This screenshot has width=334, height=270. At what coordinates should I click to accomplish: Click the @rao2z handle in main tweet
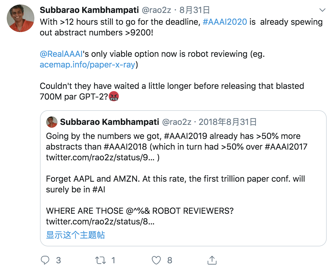(156, 10)
